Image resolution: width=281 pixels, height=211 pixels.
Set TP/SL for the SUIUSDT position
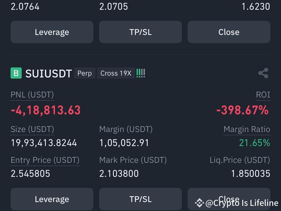(x=140, y=199)
